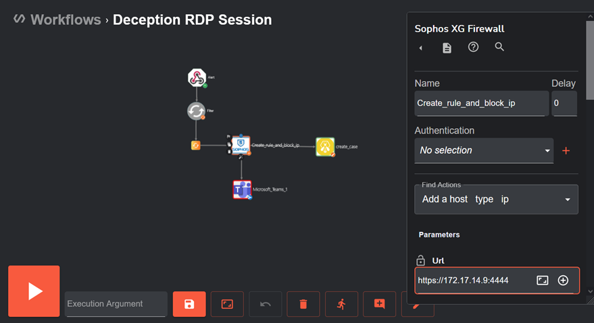Click the Shuffle logo near Workflows
Viewport: 594px width, 323px height.
click(x=19, y=18)
